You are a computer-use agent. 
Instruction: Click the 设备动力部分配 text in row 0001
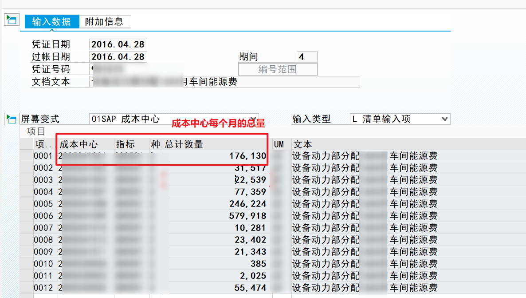(326, 156)
